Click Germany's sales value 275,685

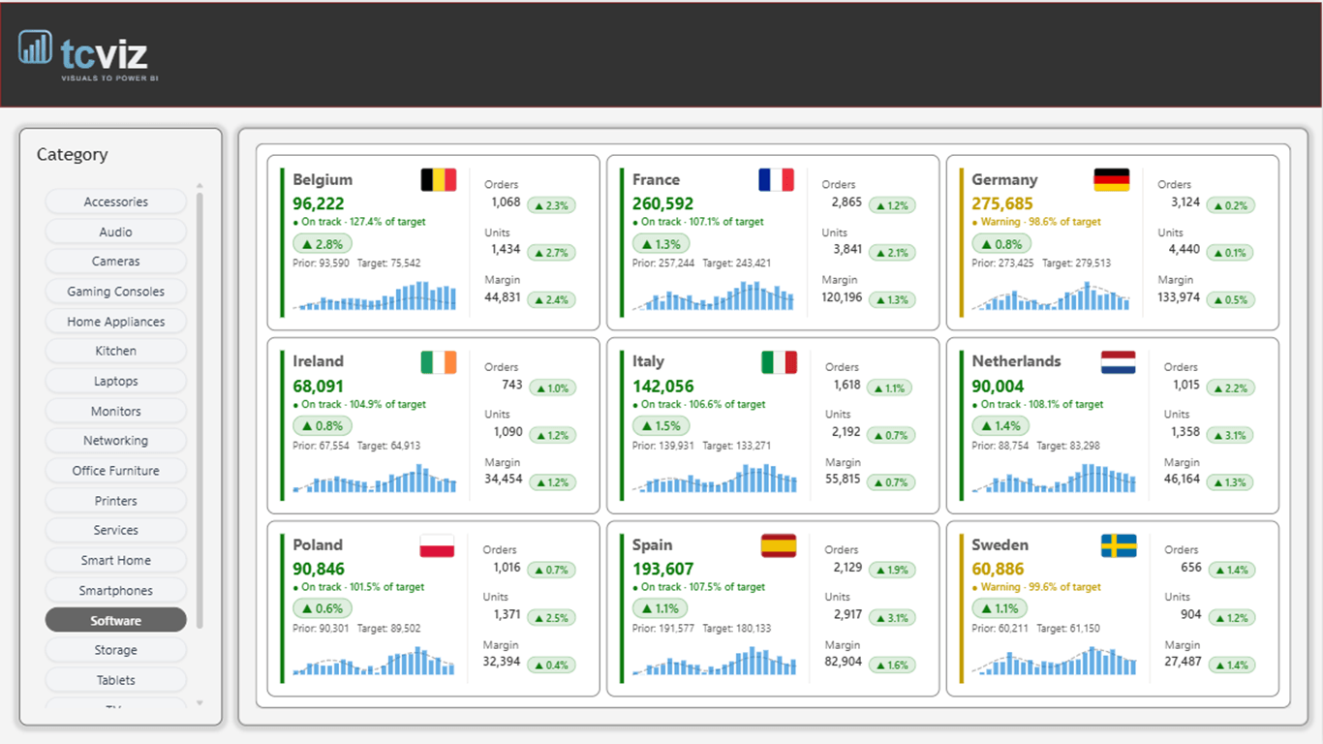(x=1003, y=203)
